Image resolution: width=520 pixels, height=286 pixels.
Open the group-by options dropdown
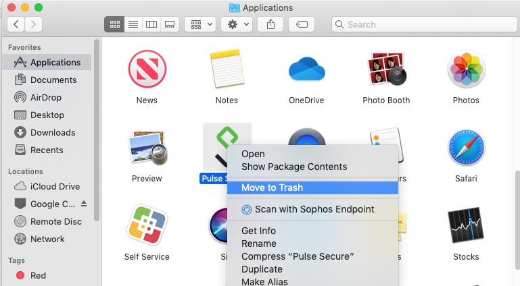click(200, 24)
